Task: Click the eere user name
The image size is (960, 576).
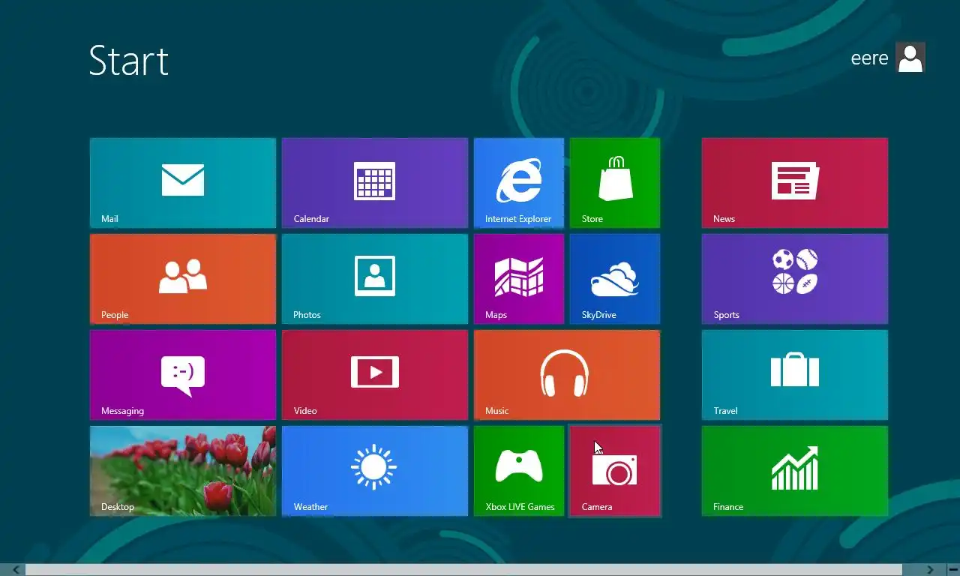Action: [x=869, y=58]
